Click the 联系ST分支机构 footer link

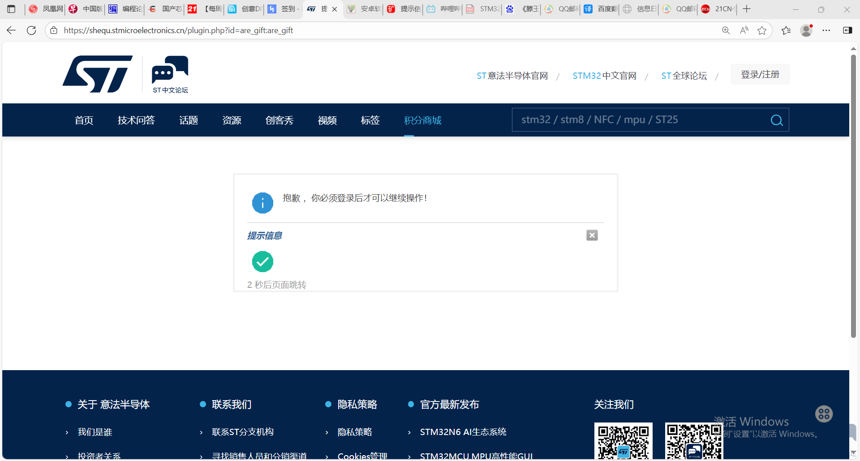pyautogui.click(x=242, y=432)
